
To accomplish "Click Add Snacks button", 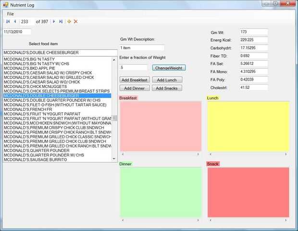I will (167, 88).
